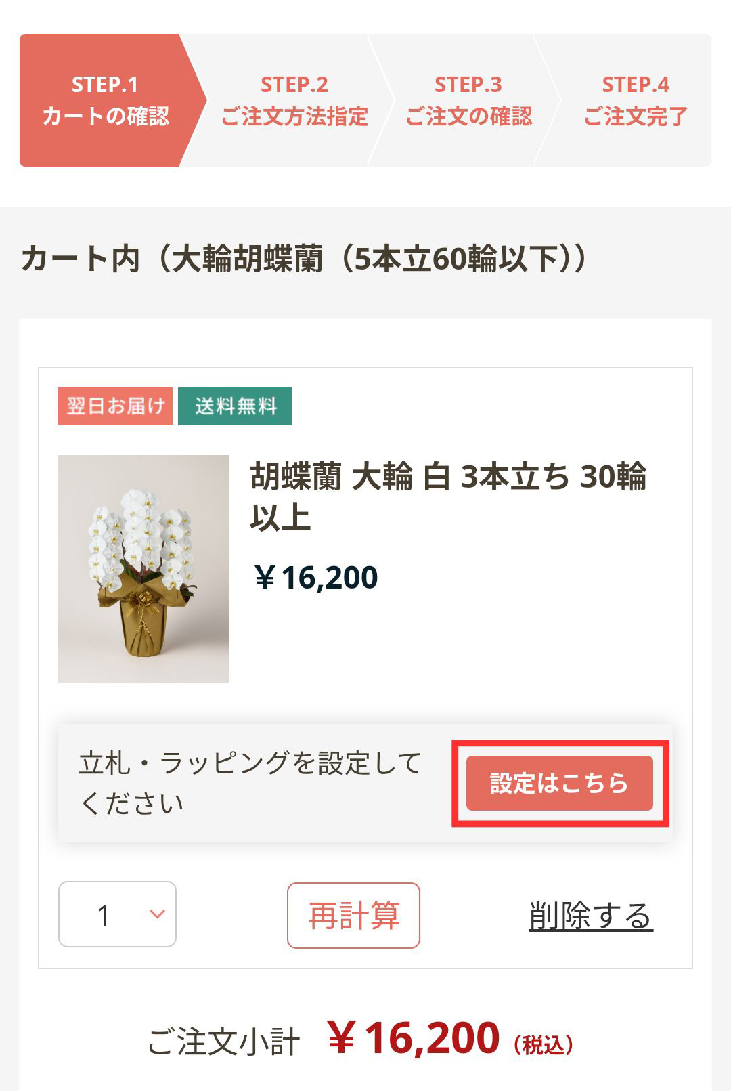This screenshot has width=731, height=1091.
Task: Click the green 送料無料 free shipping badge
Action: [x=235, y=406]
